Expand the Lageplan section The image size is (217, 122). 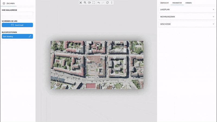187,9
